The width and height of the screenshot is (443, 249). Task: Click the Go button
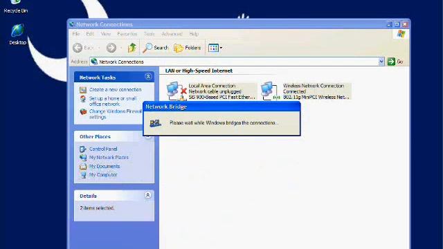pos(395,62)
